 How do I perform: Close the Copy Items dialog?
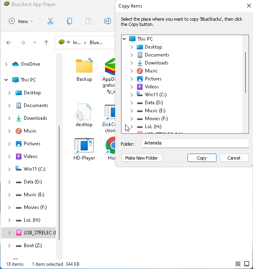(x=249, y=6)
